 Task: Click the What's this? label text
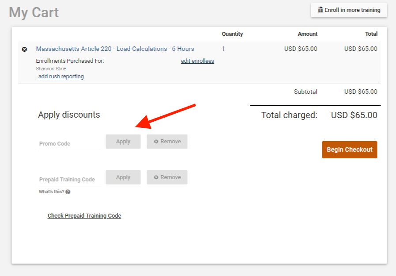pos(52,192)
